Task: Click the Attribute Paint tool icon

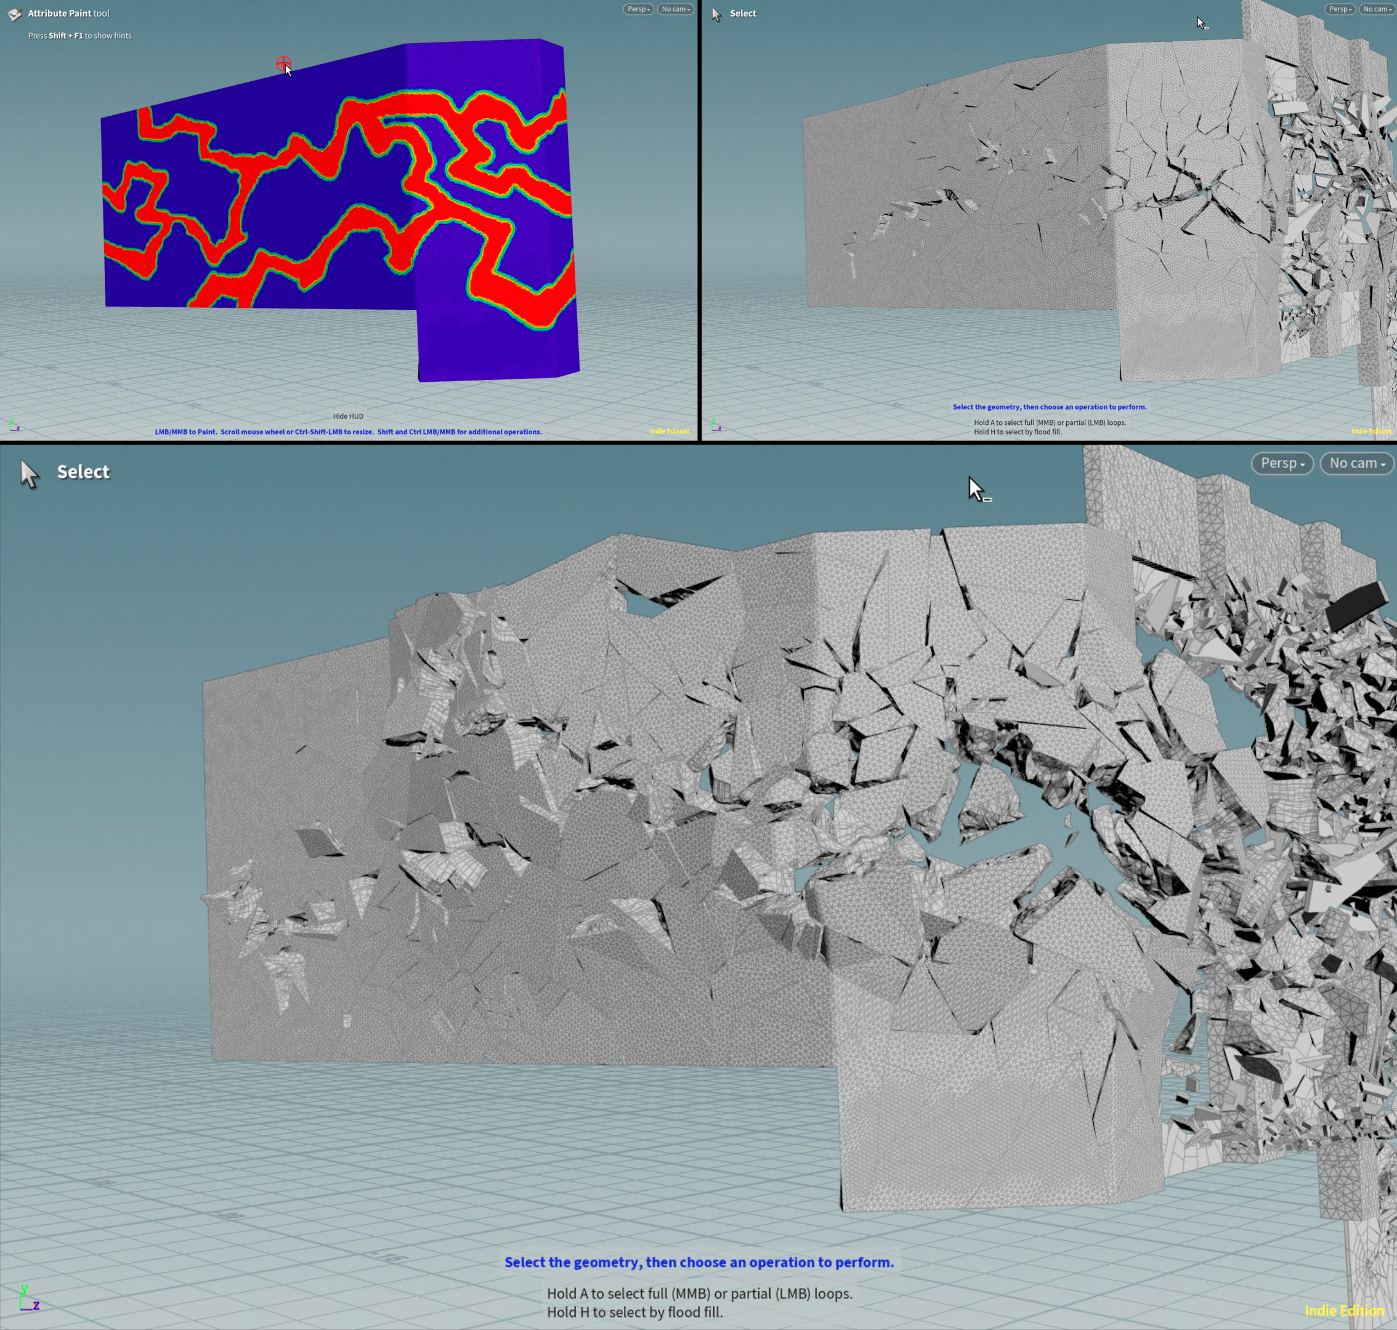Action: [x=14, y=14]
